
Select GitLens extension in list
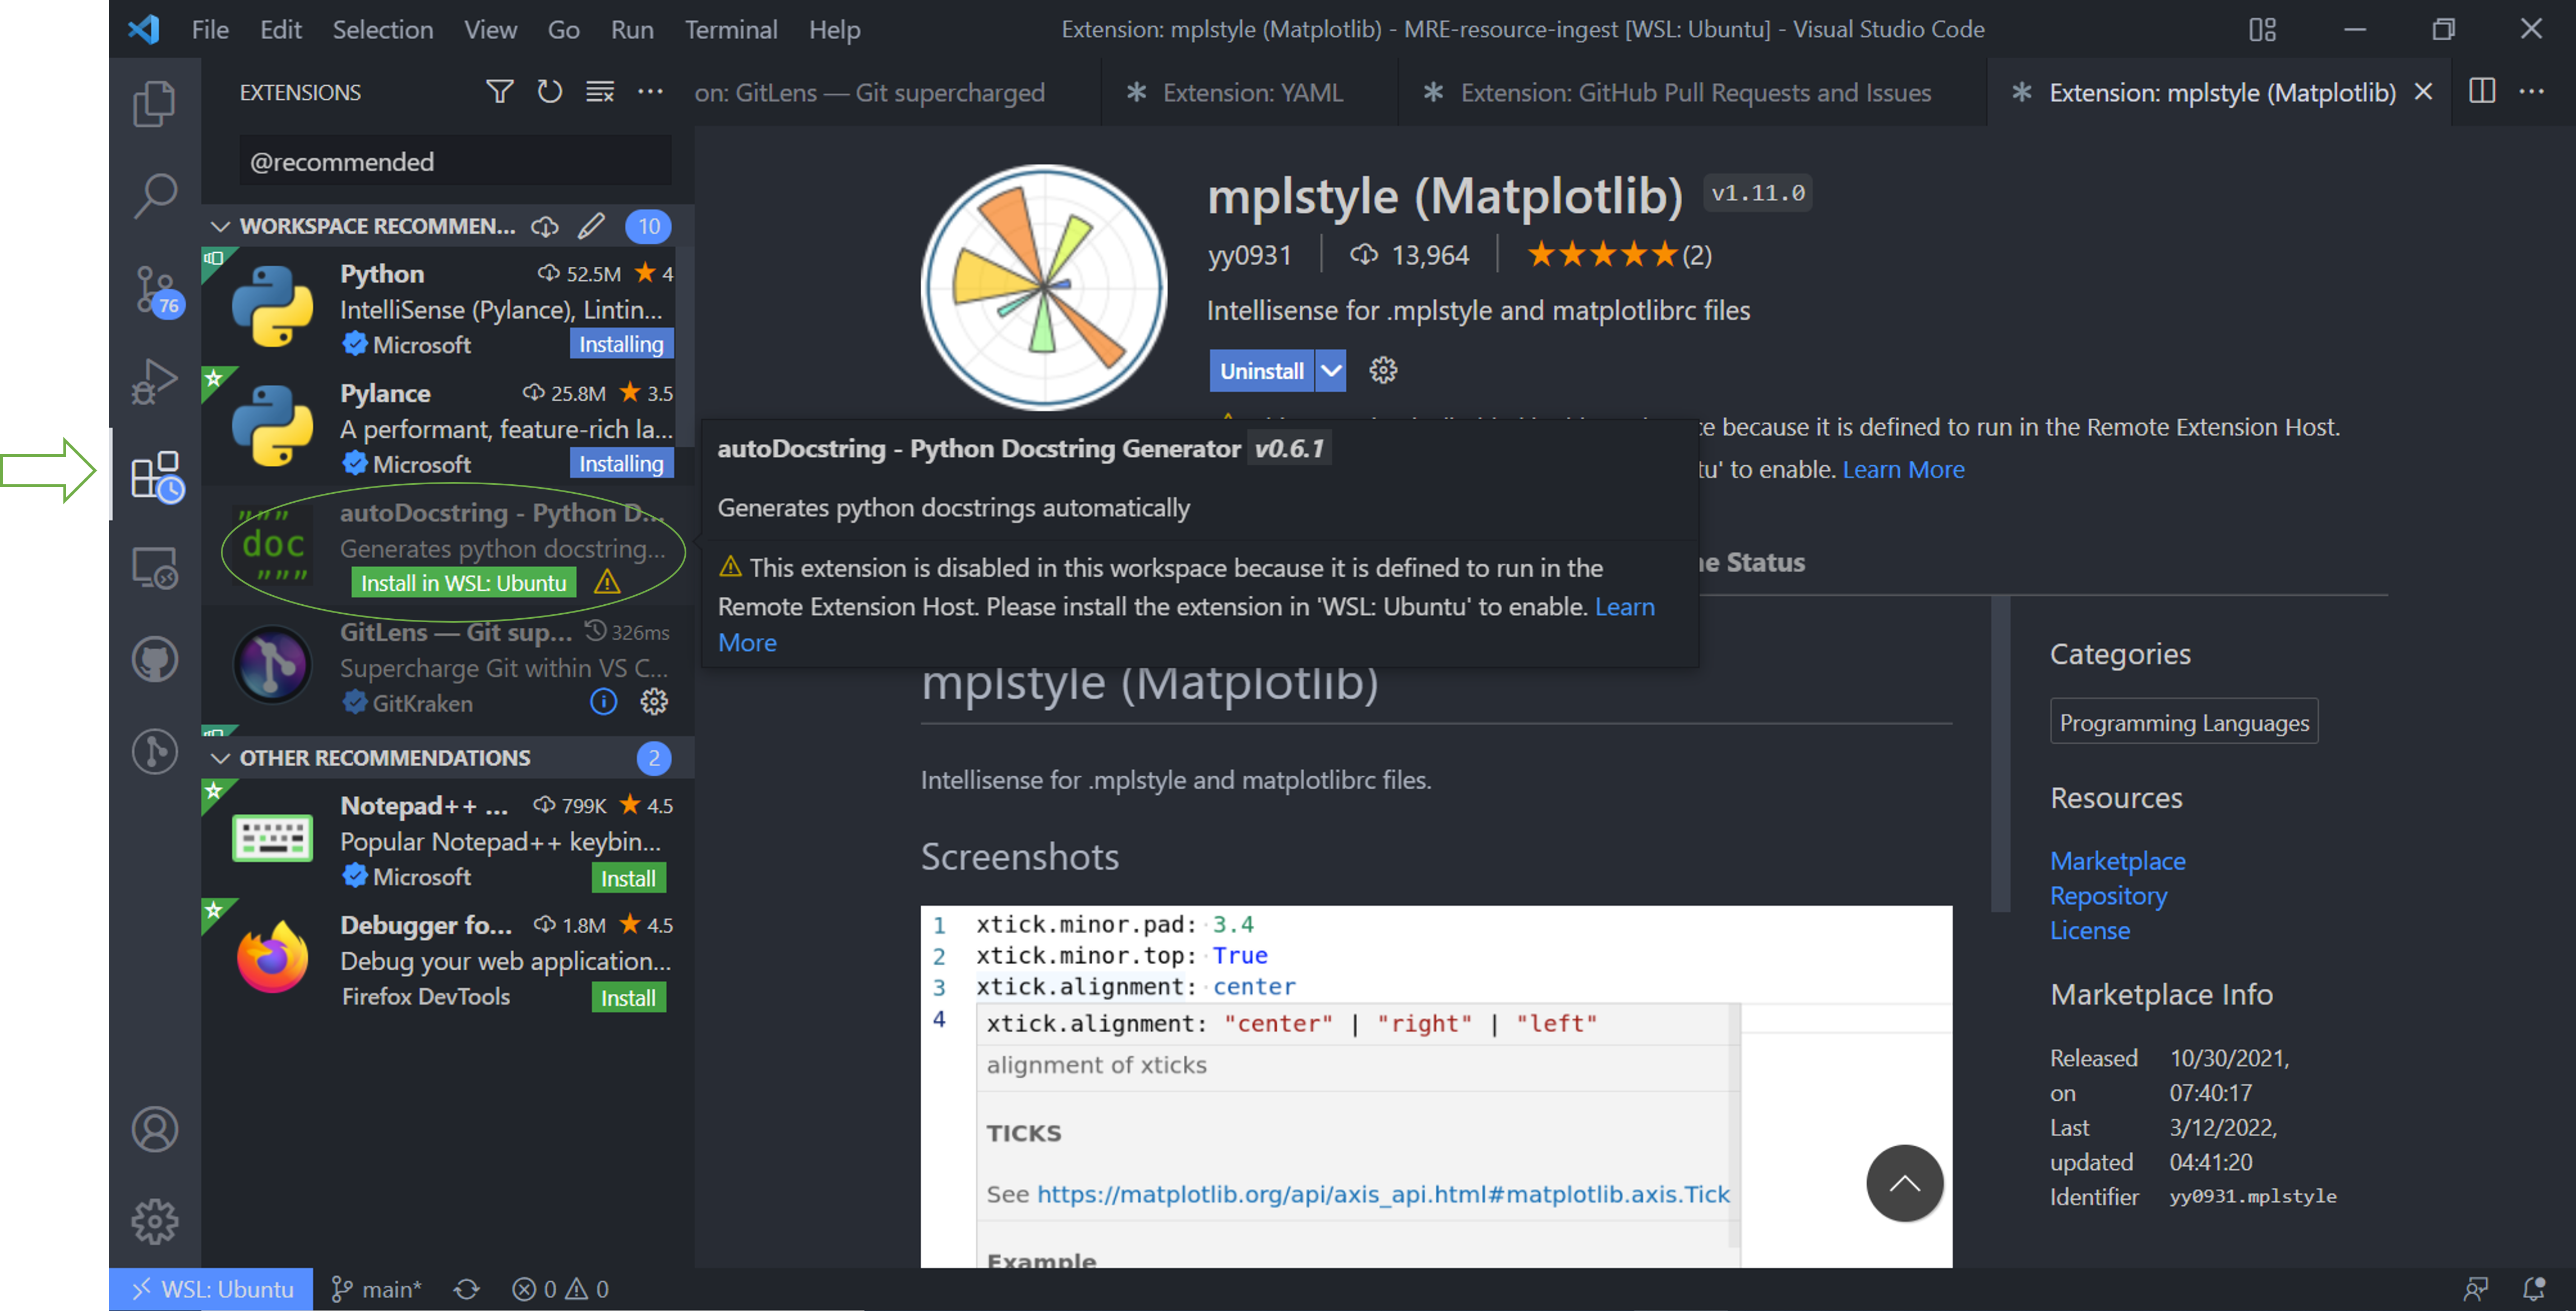tap(447, 666)
